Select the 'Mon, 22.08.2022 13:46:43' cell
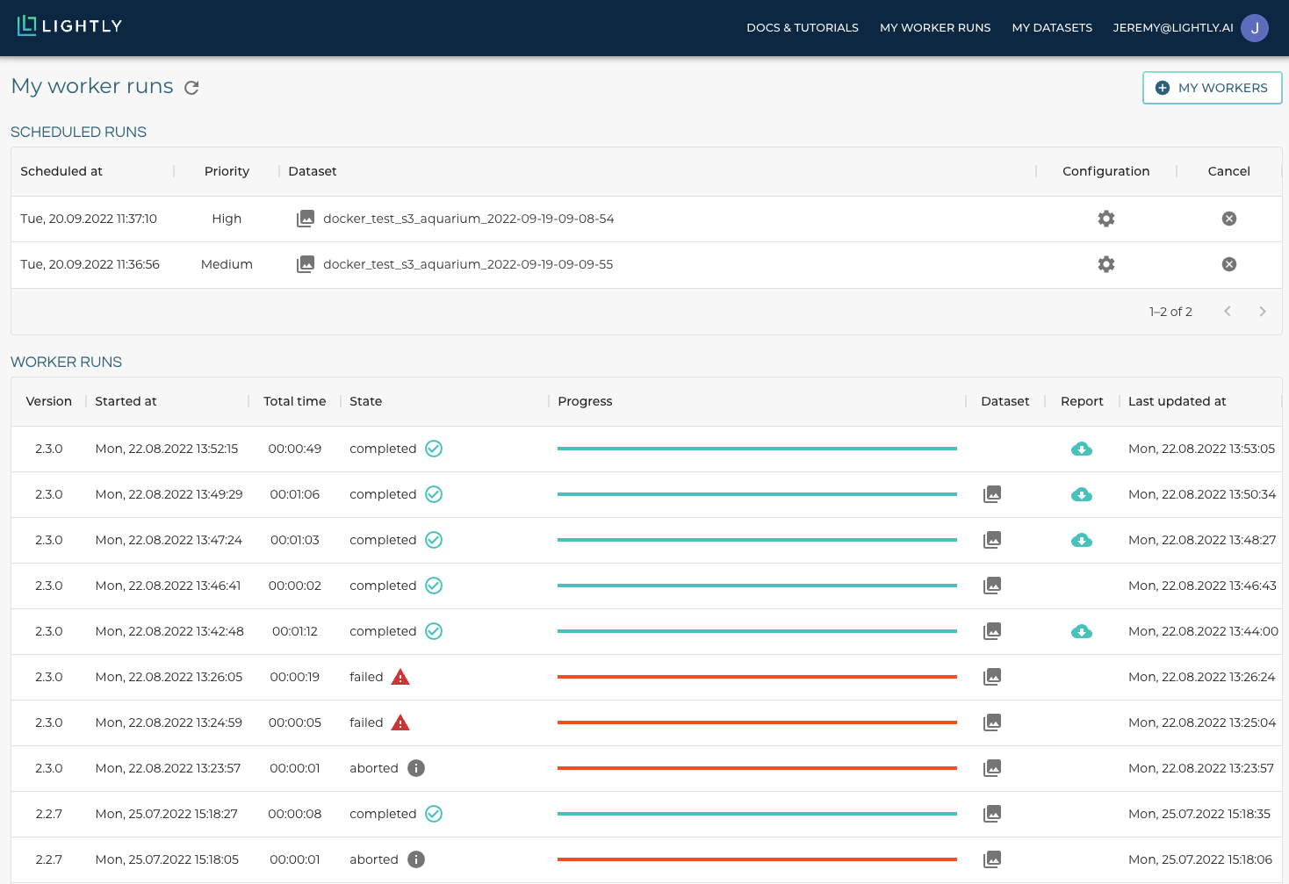Screen dimensions: 1289x884 click(1202, 586)
